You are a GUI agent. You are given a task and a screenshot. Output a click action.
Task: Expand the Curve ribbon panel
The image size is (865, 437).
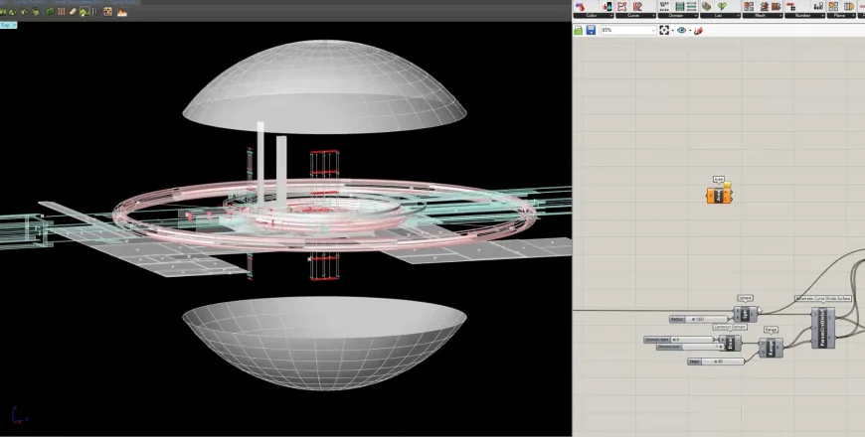[634, 16]
